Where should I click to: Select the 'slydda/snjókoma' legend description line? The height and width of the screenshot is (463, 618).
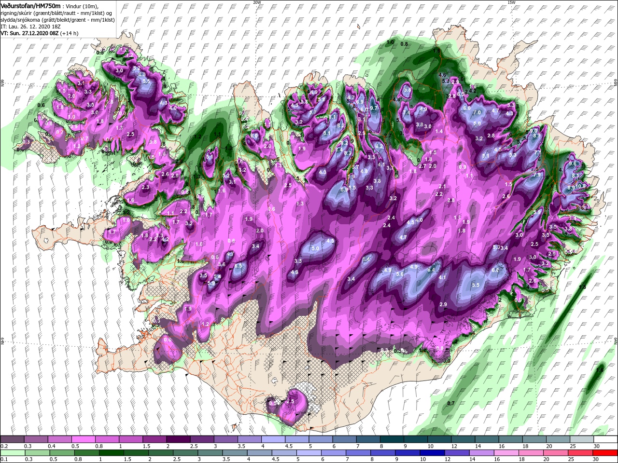(57, 20)
